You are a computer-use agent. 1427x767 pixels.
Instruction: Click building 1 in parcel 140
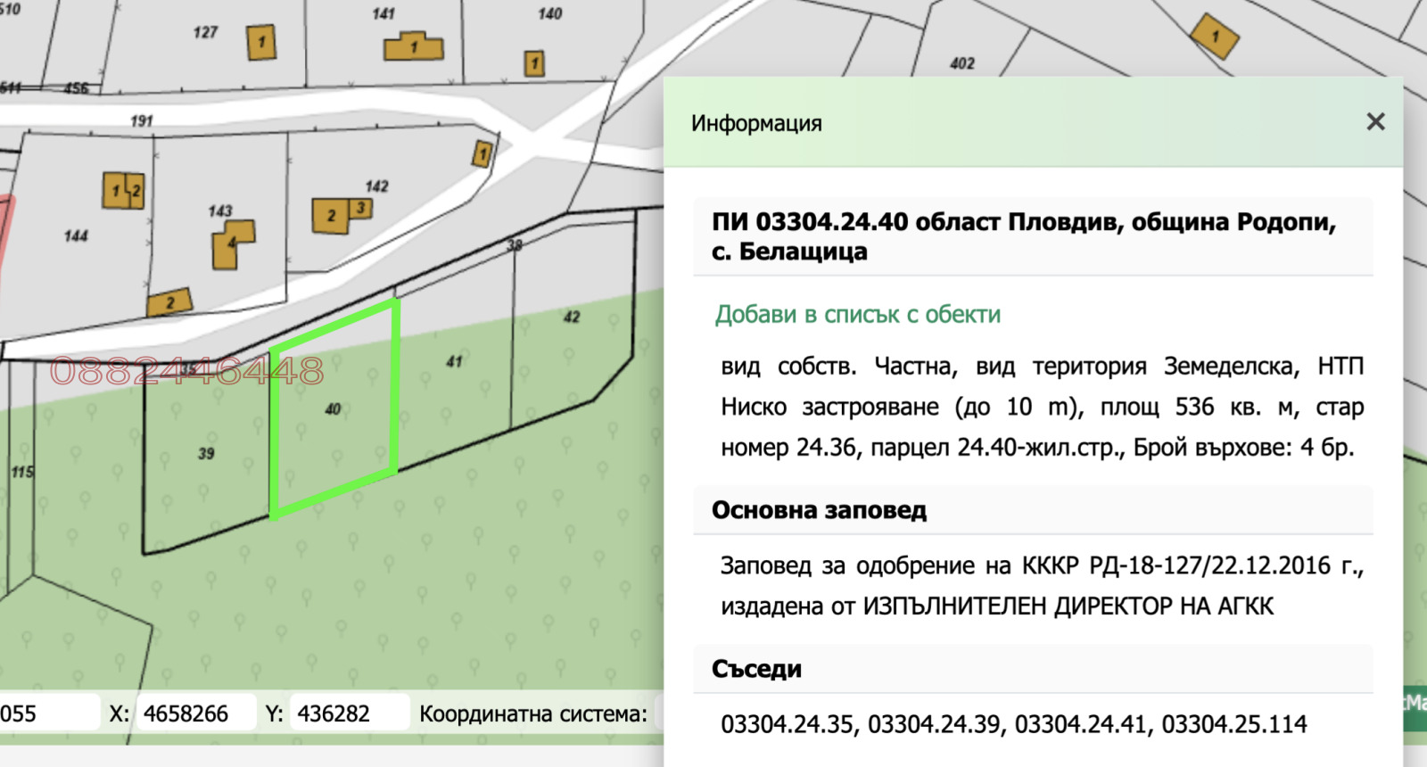534,63
